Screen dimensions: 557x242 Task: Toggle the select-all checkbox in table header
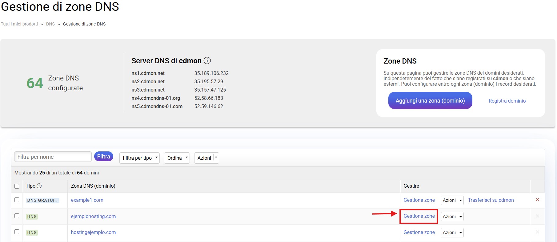(x=17, y=186)
